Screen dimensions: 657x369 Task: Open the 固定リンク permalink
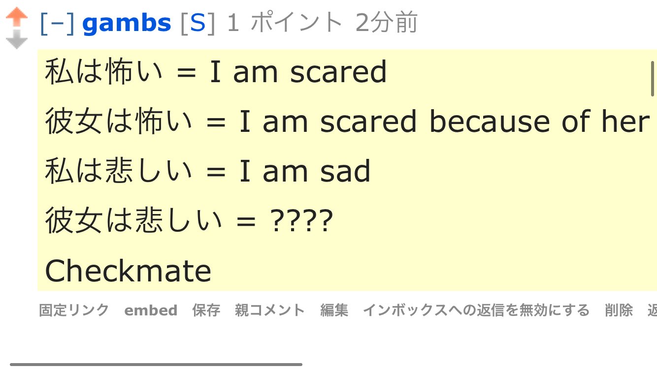pyautogui.click(x=74, y=310)
